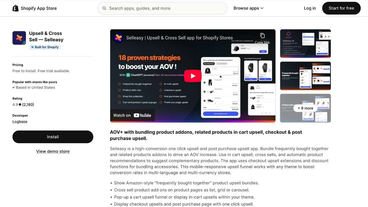Open the Selleasy AI screenshot thumbnail
Screen dimensions: 368x207
[305, 43]
